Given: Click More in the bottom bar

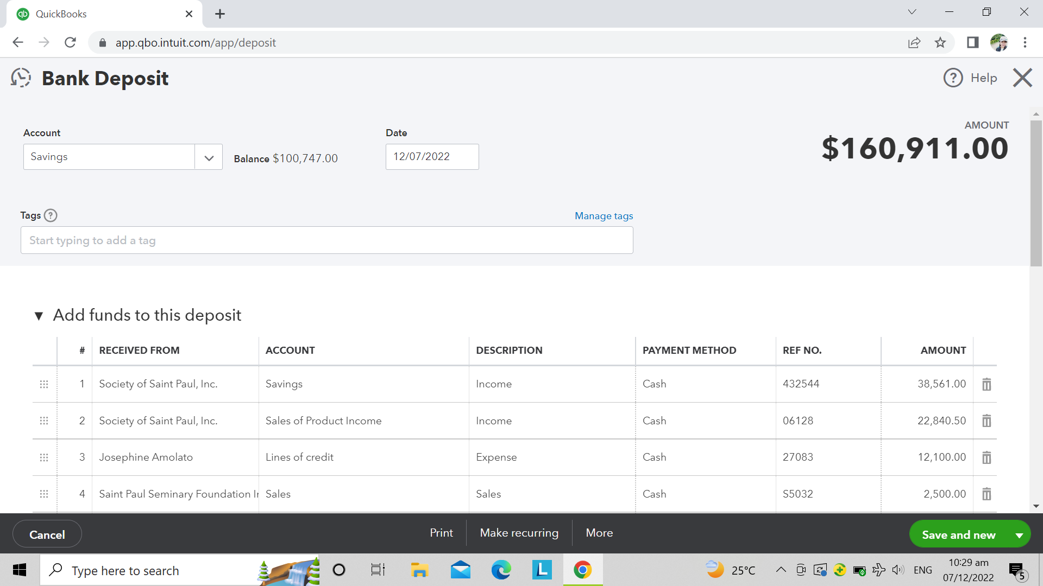Looking at the screenshot, I should [x=599, y=533].
